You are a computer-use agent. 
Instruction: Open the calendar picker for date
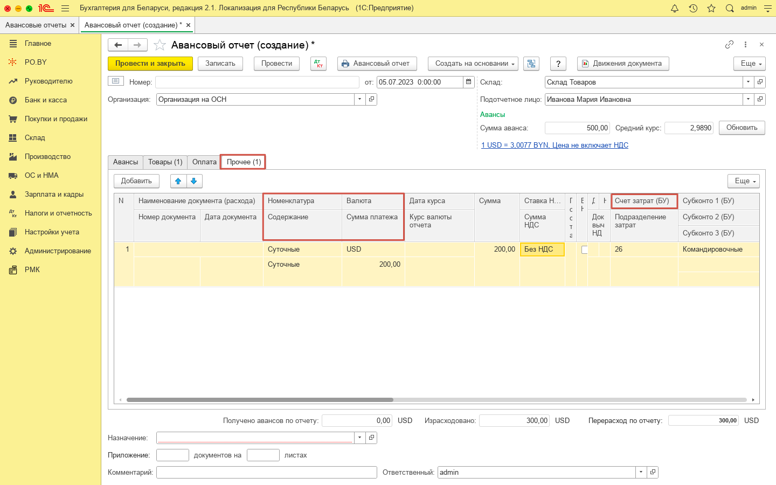click(x=469, y=82)
